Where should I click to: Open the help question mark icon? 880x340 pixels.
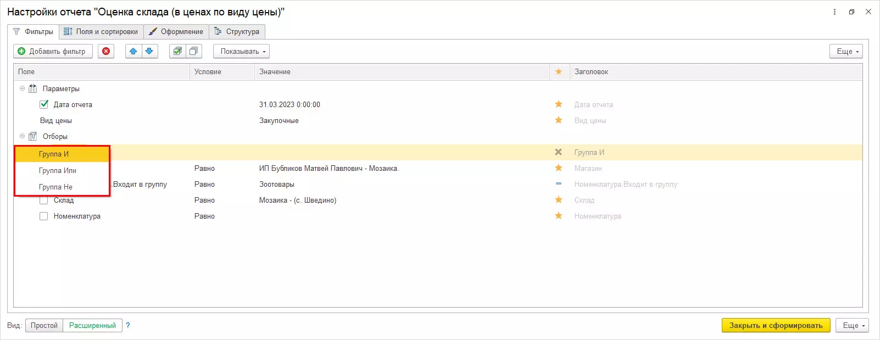(x=128, y=325)
